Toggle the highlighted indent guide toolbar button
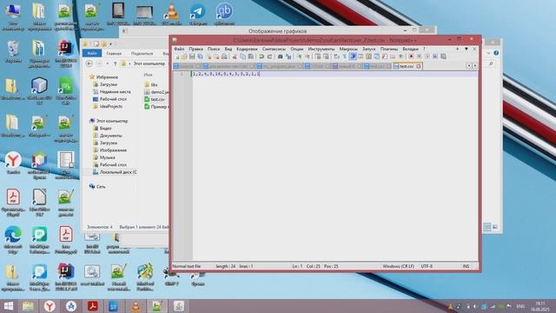 coord(353,57)
